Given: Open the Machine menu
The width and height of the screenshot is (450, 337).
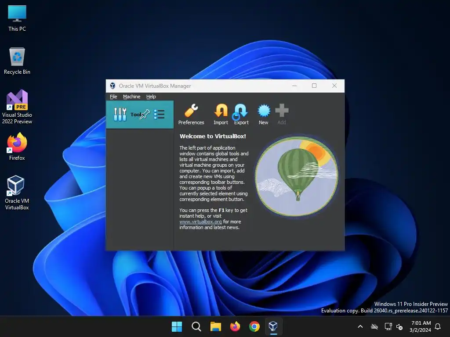Looking at the screenshot, I should pyautogui.click(x=132, y=97).
